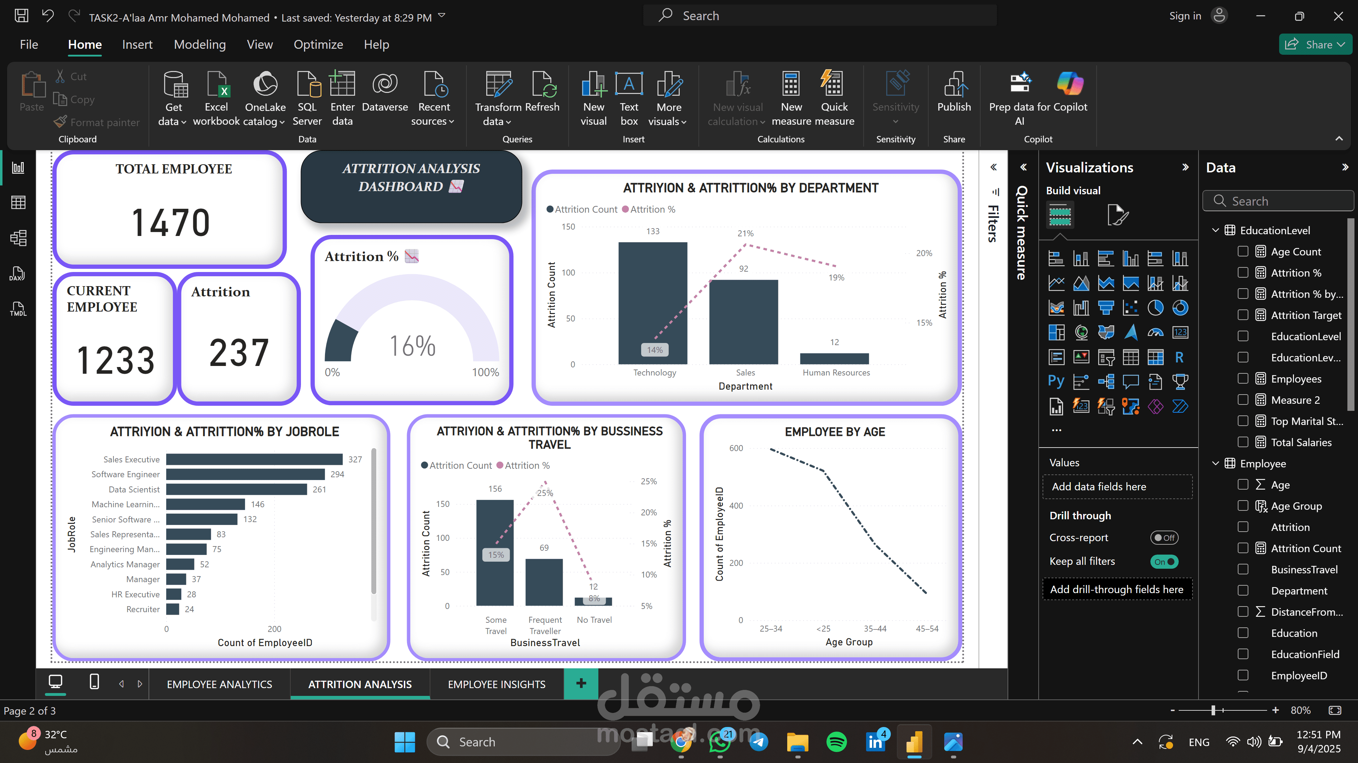Check the Attrition Count field checkbox
Screen dimensions: 1358x763
click(x=1243, y=548)
